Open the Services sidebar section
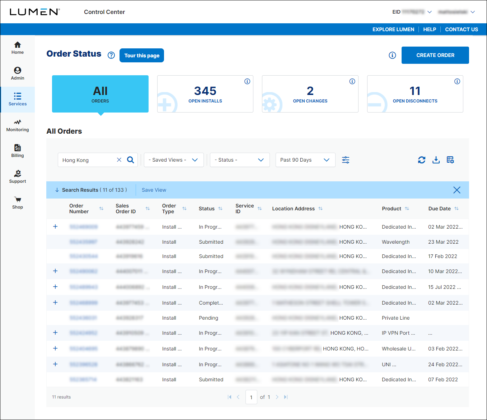Image resolution: width=487 pixels, height=420 pixels. (17, 100)
